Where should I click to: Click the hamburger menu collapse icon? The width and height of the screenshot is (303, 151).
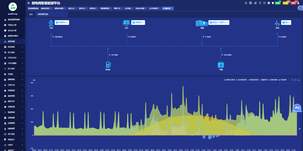[x=29, y=3]
